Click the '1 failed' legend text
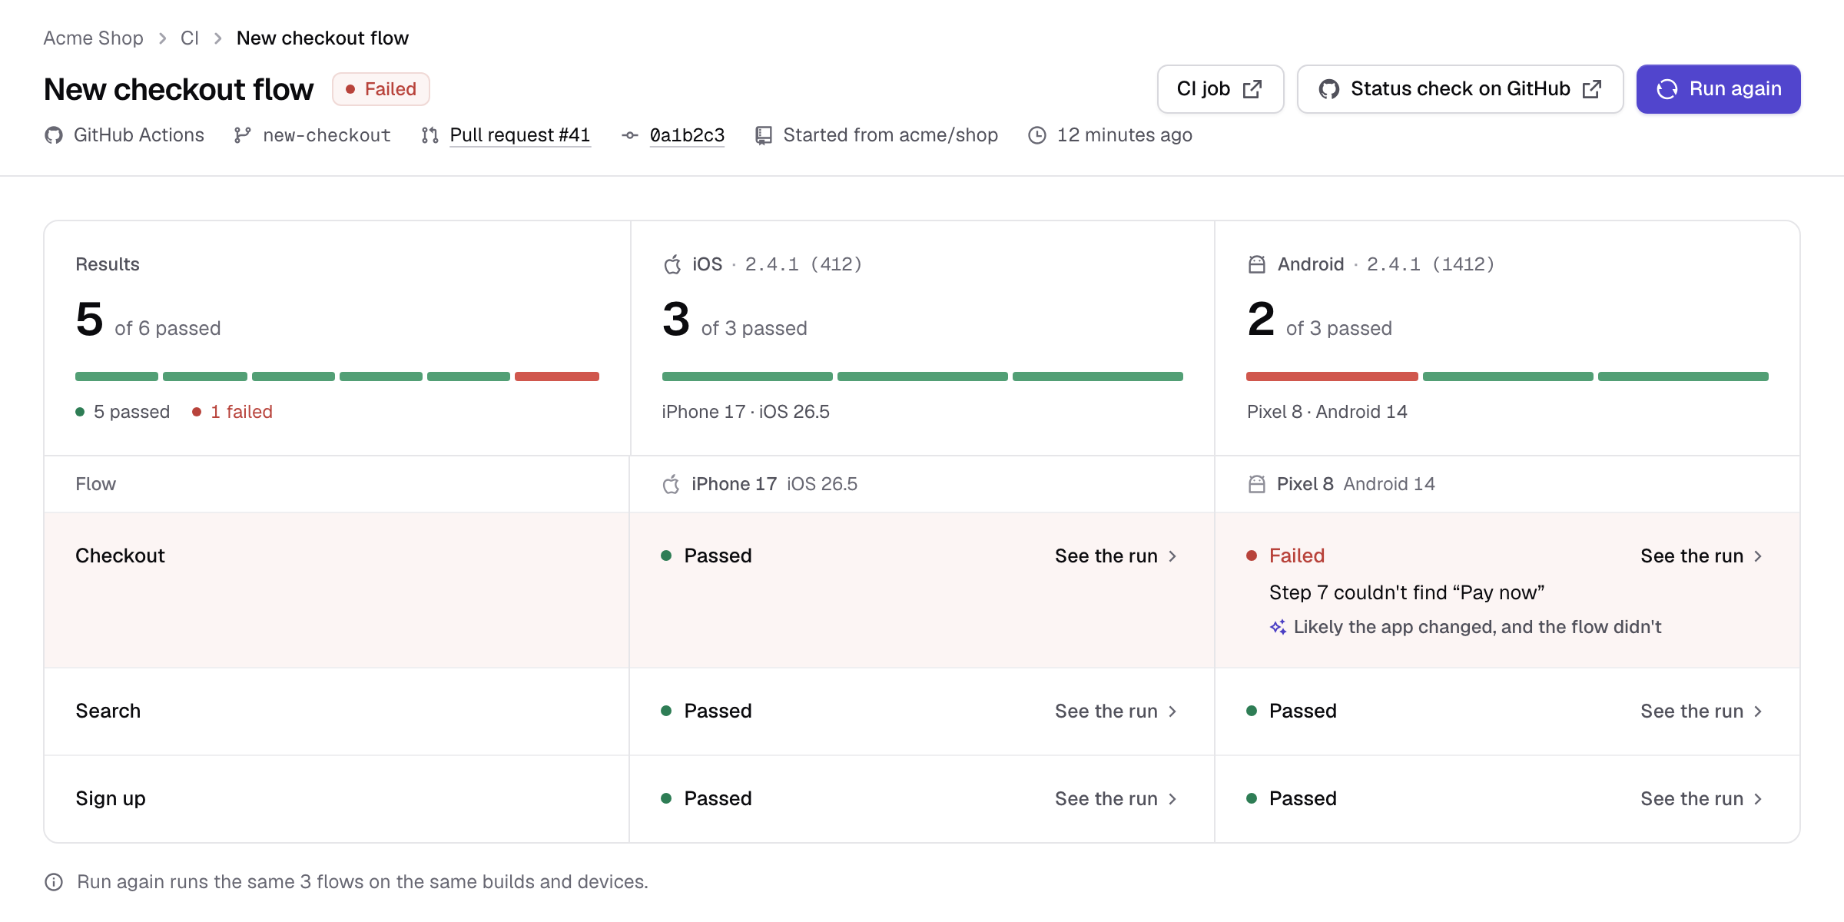1844x922 pixels. [241, 412]
